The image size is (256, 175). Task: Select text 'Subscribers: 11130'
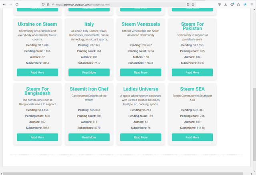pos(192,128)
